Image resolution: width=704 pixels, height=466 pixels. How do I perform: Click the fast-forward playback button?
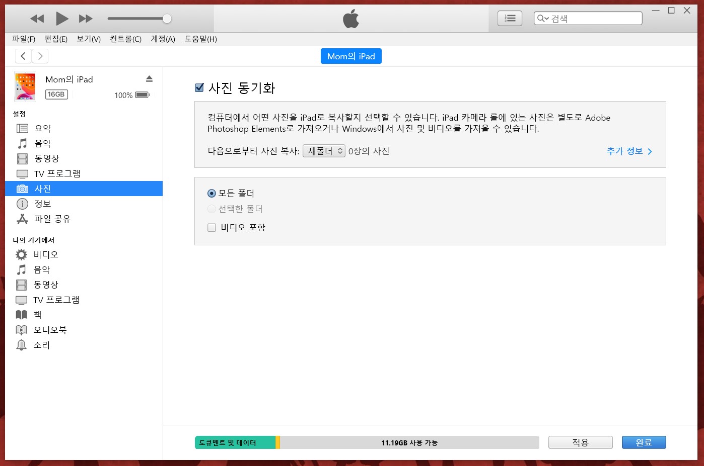86,19
